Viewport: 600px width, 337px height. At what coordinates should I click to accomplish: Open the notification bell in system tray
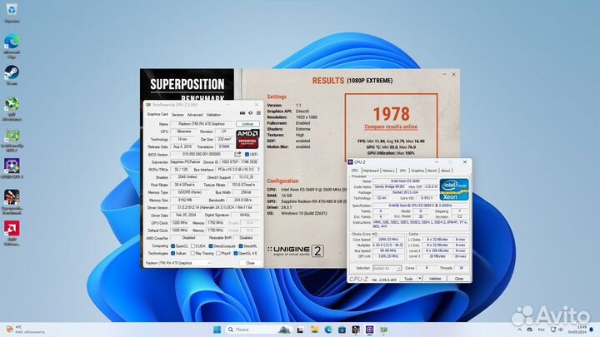tap(592, 330)
